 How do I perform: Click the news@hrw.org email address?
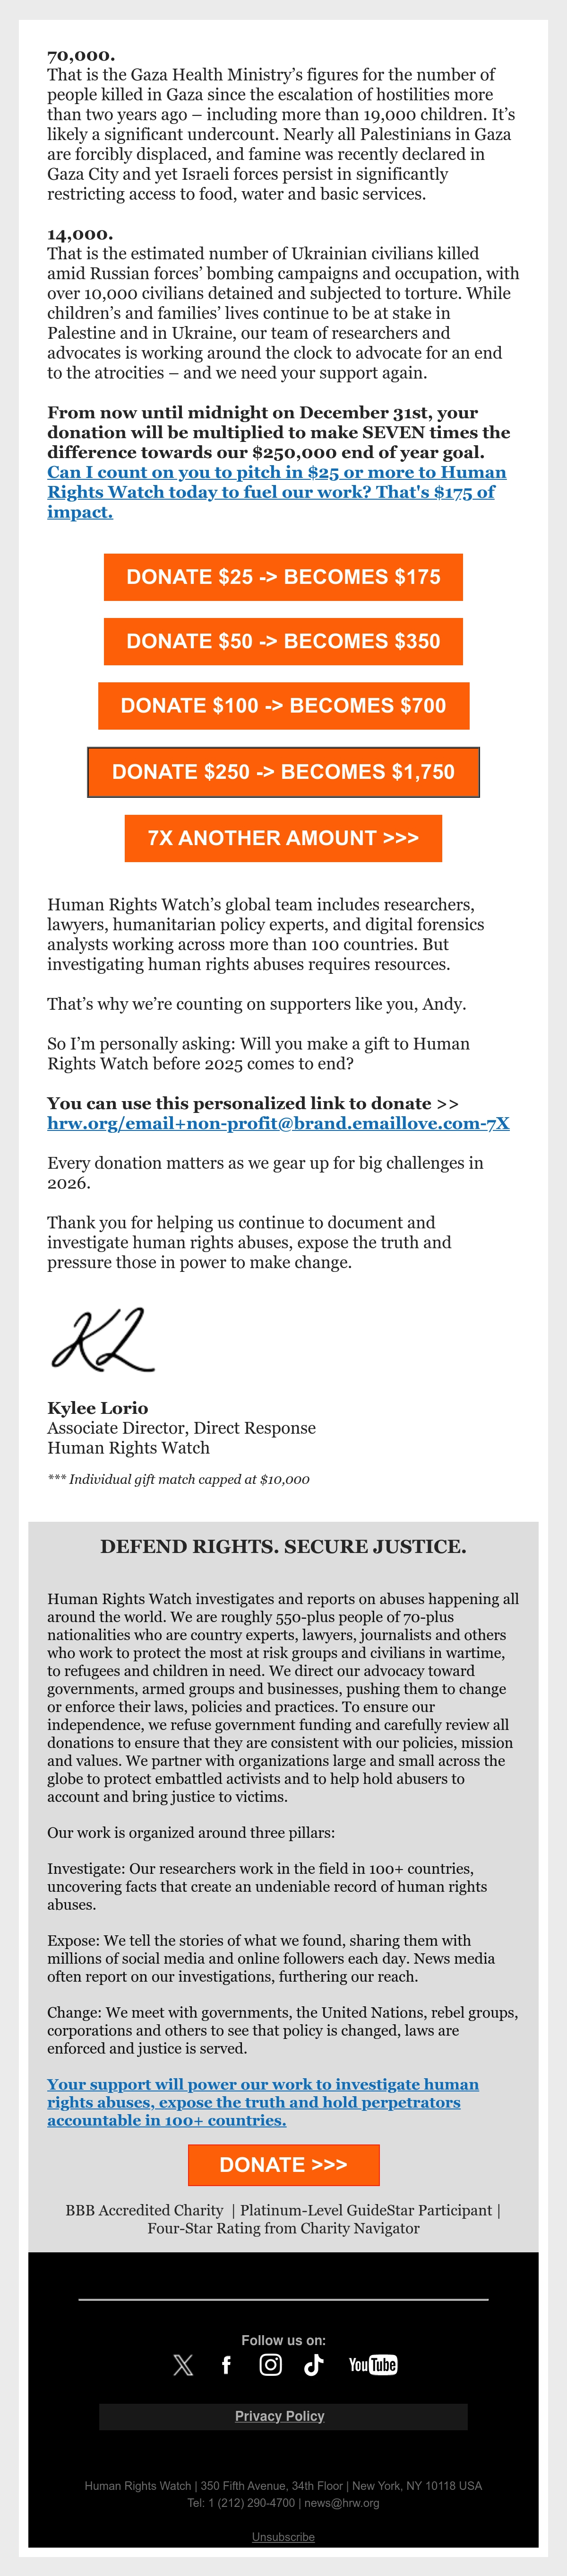point(342,2503)
